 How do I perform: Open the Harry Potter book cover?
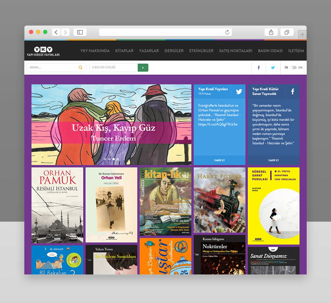point(220,200)
